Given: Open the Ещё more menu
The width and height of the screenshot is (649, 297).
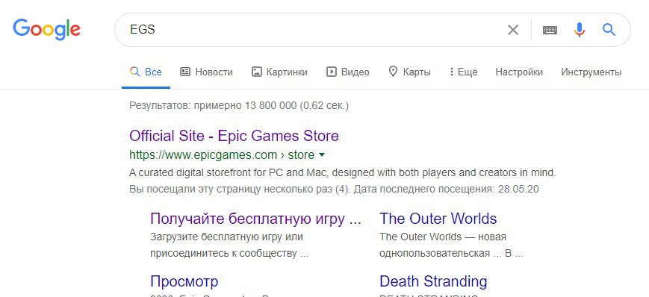Looking at the screenshot, I should (464, 72).
